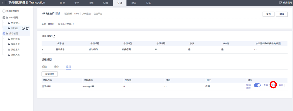Click the model icon beside 其他出库
Screen dimensions: 293x111
[9, 50]
